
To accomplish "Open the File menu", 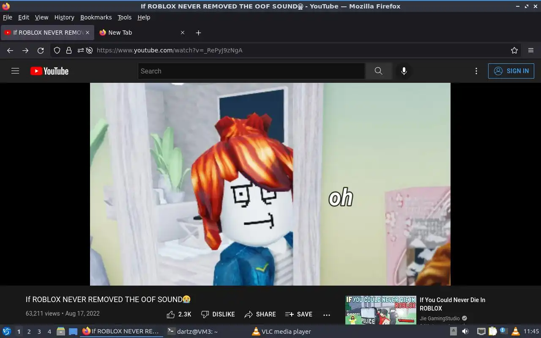I will (8, 17).
